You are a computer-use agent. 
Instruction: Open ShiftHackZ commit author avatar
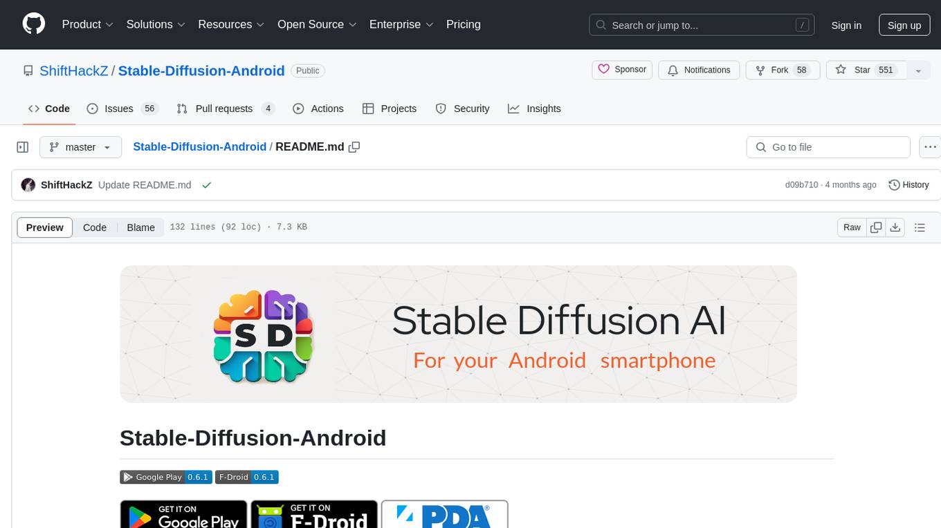pyautogui.click(x=28, y=185)
